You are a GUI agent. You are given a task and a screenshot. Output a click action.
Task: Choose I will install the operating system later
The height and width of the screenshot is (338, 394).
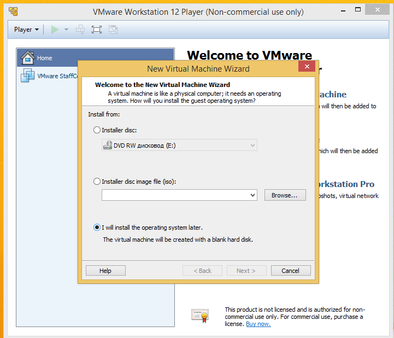pyautogui.click(x=97, y=228)
